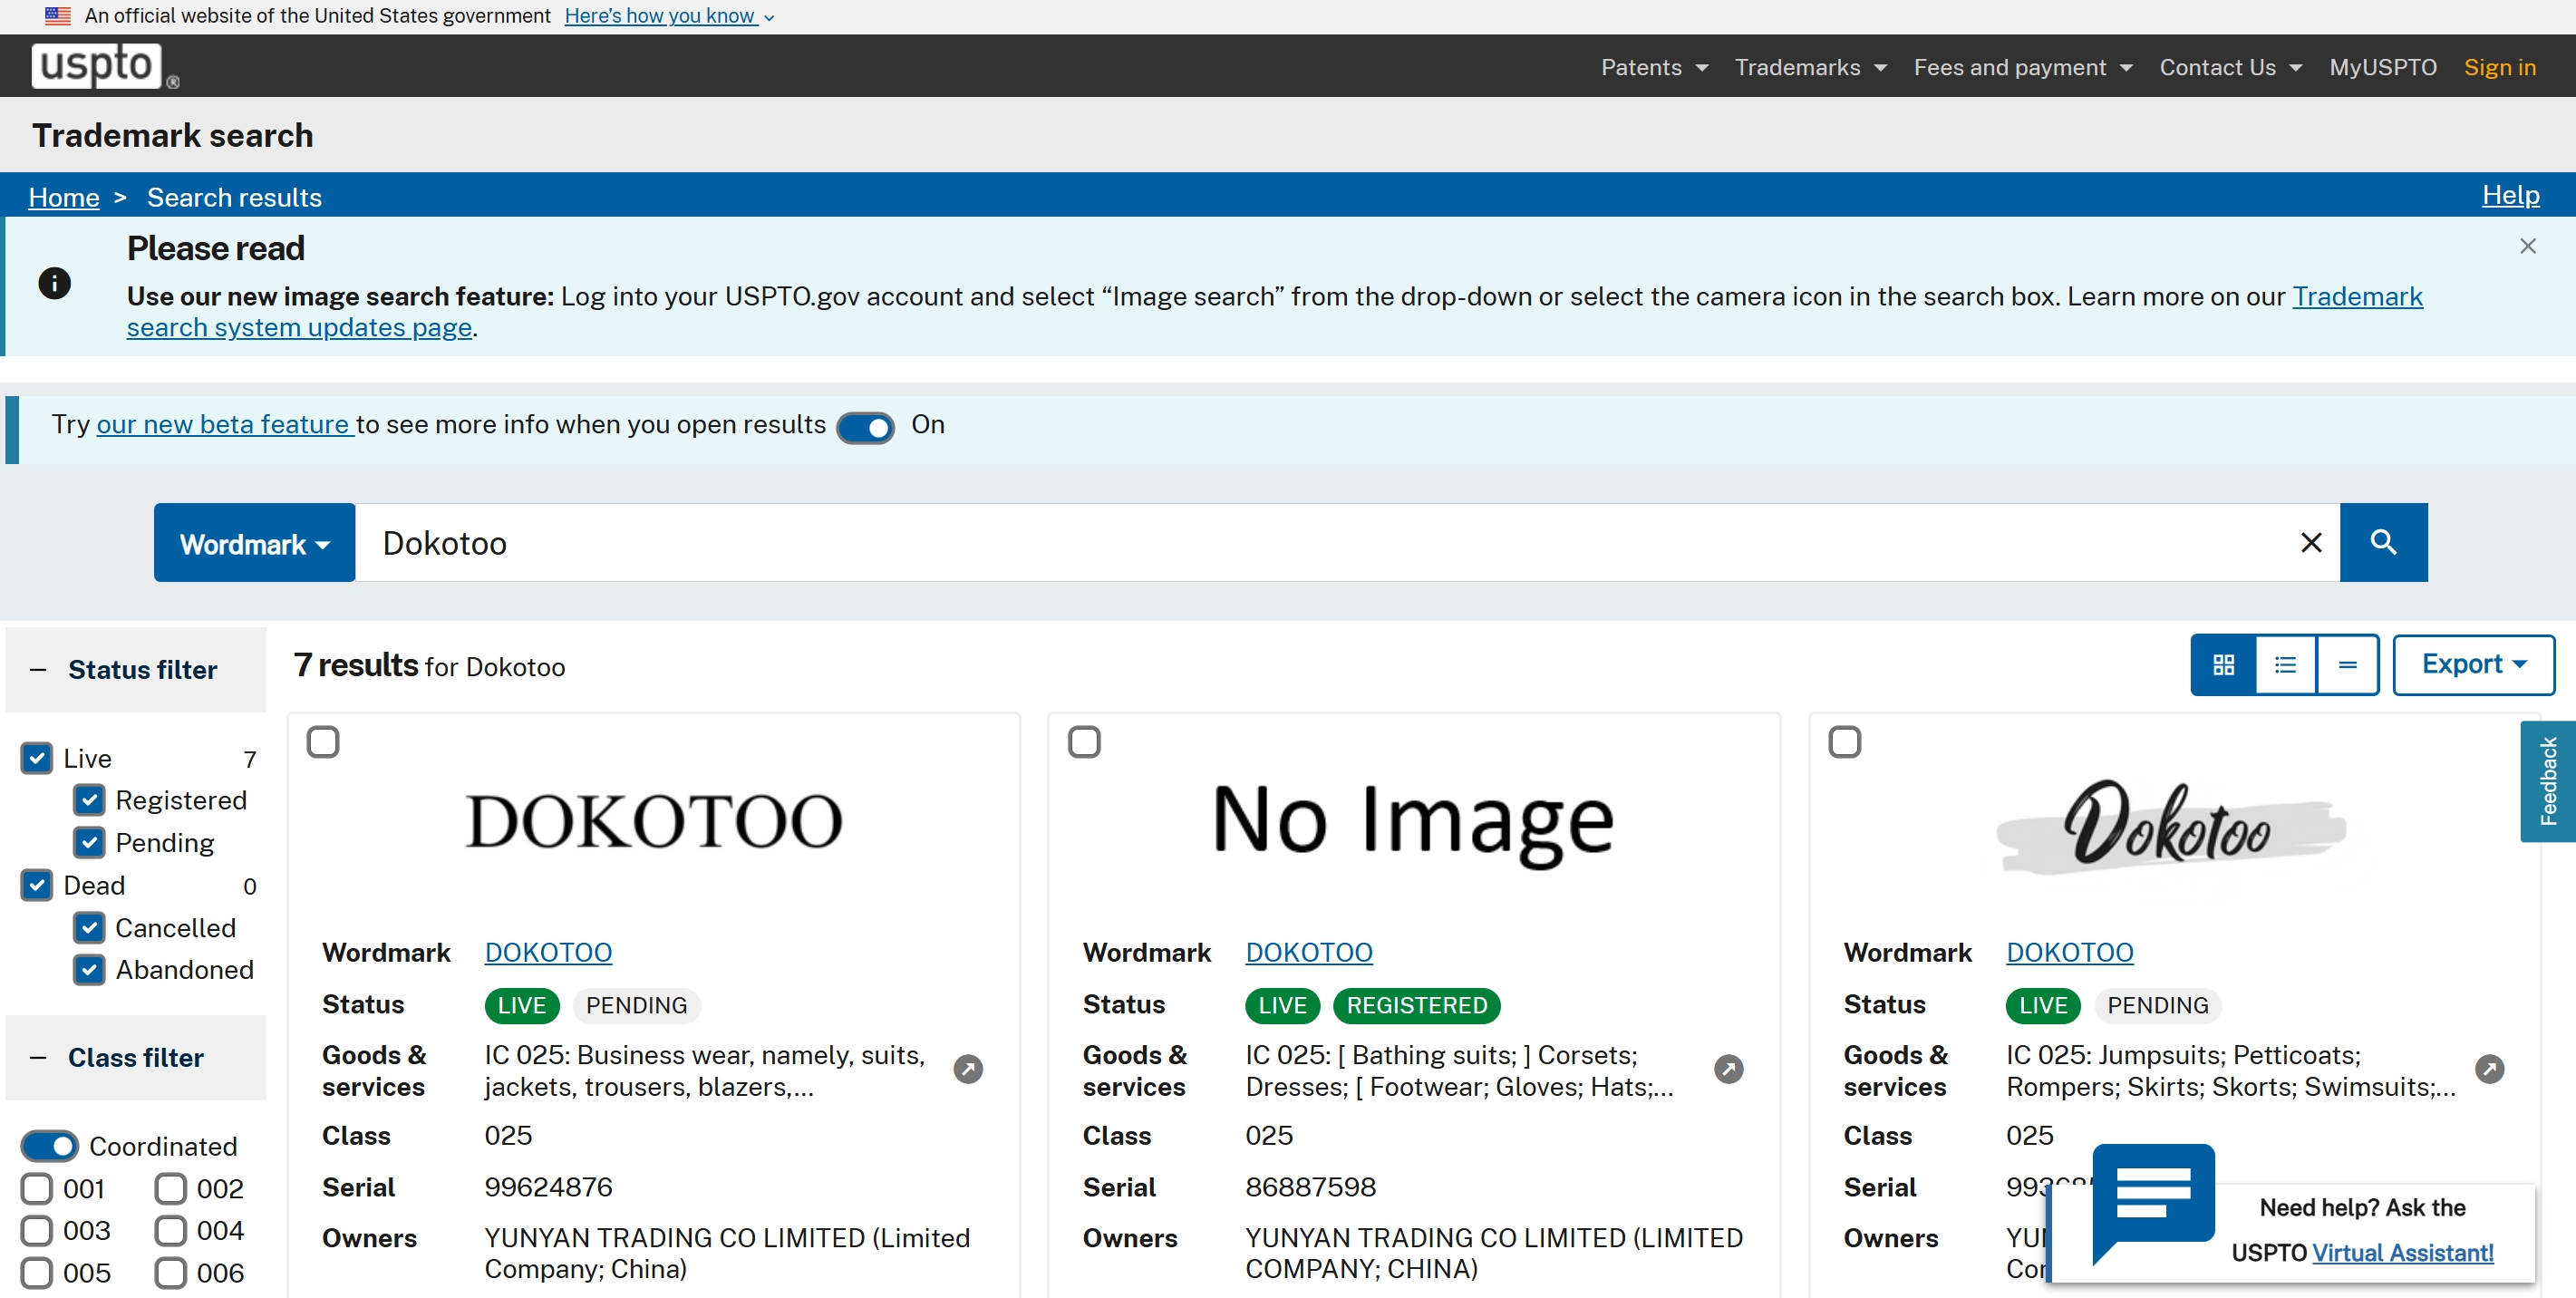Screen dimensions: 2576x1298
Task: Collapse the Class filter section
Action: (x=136, y=1058)
